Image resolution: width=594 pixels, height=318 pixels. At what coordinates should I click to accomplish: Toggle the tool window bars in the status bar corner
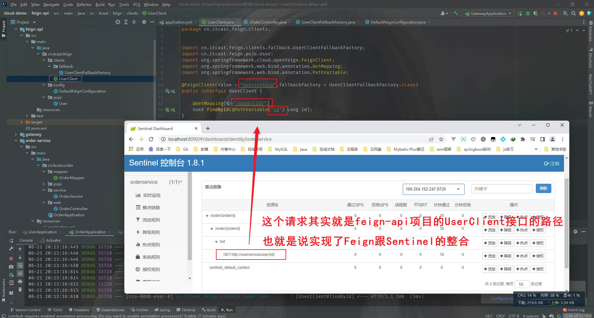pyautogui.click(x=4, y=316)
